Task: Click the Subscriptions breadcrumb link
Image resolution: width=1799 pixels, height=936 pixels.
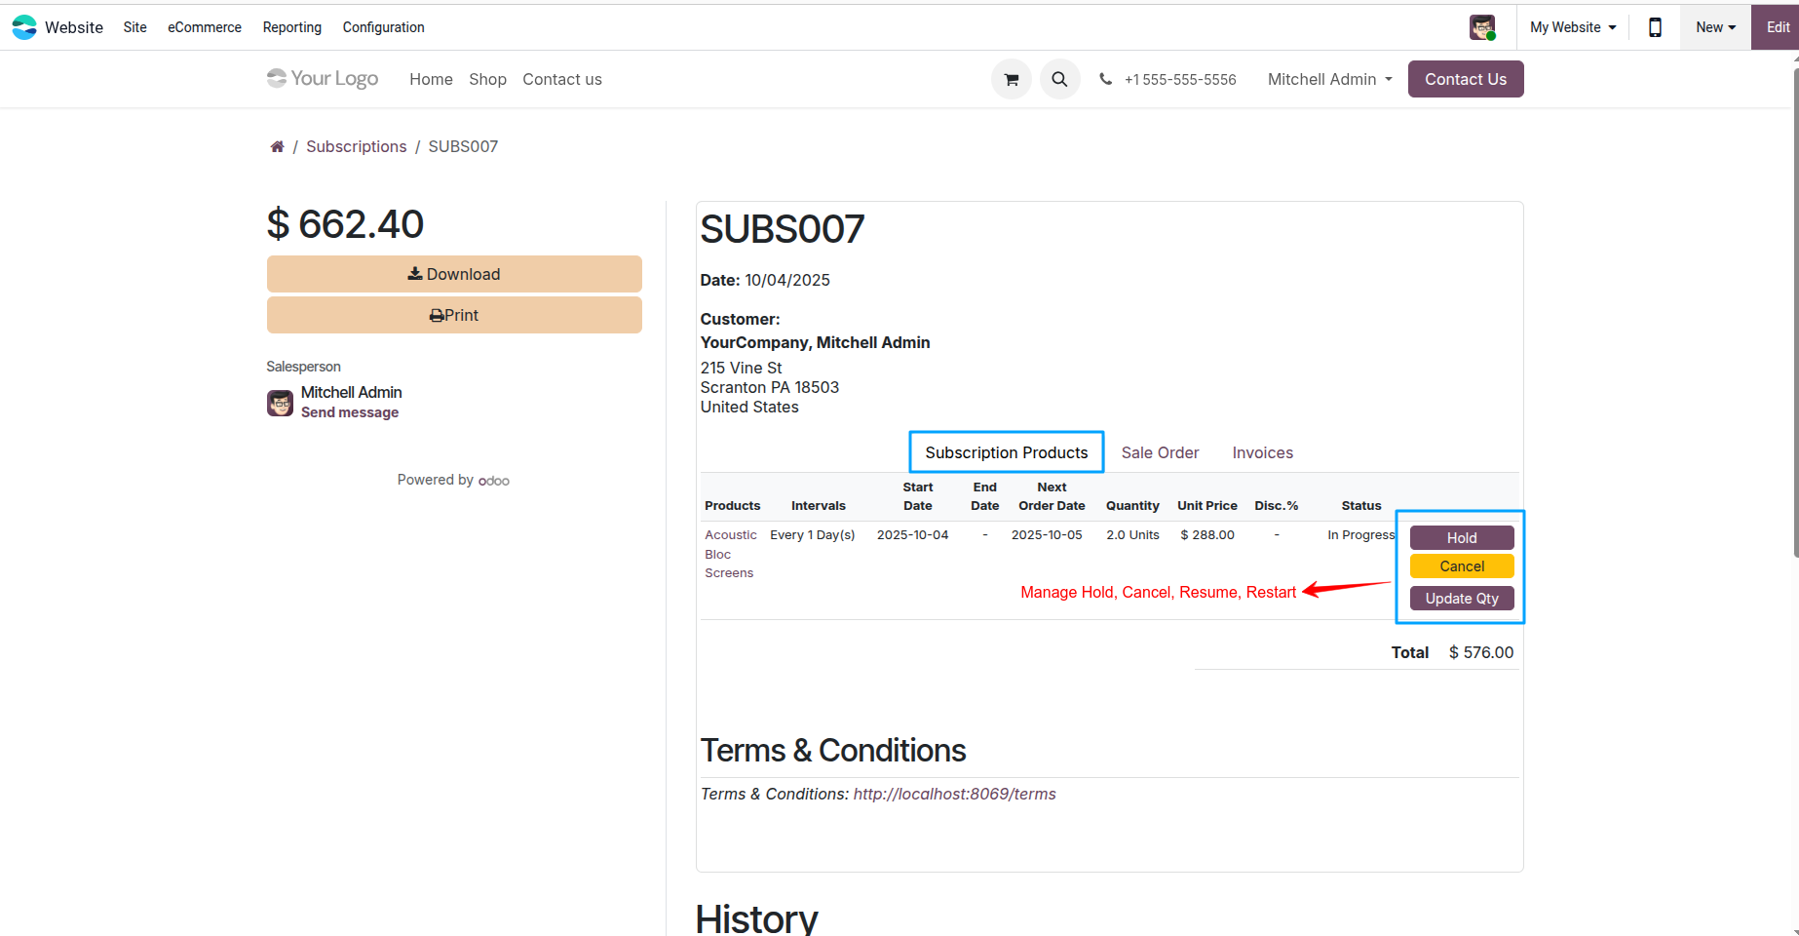Action: pyautogui.click(x=357, y=146)
